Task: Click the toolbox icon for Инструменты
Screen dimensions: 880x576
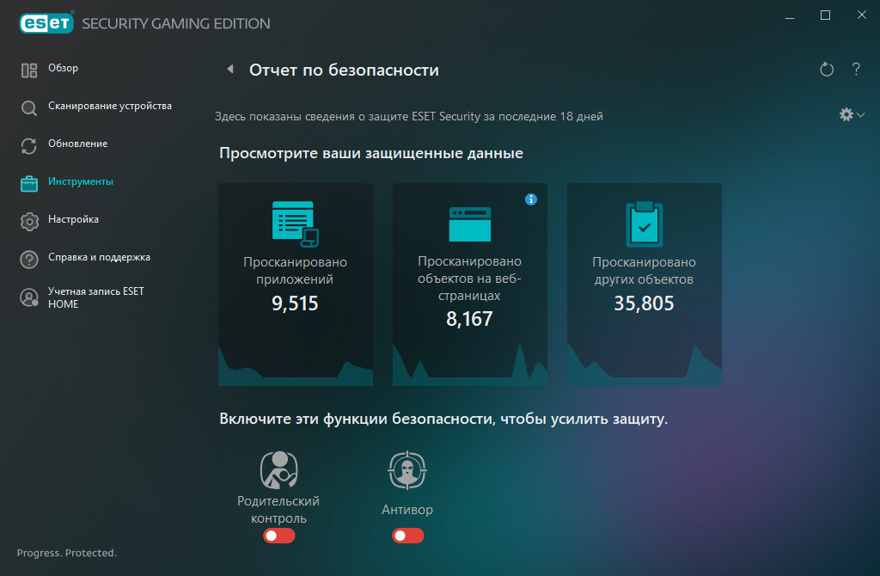Action: coord(29,184)
